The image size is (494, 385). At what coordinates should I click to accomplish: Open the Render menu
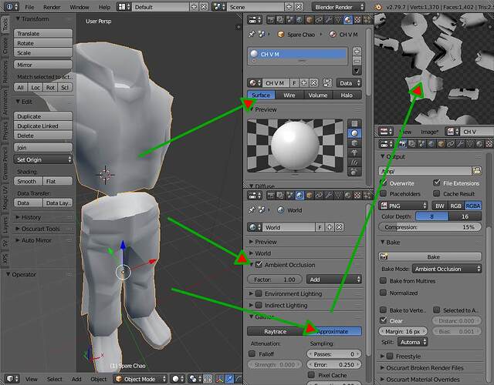[52, 7]
